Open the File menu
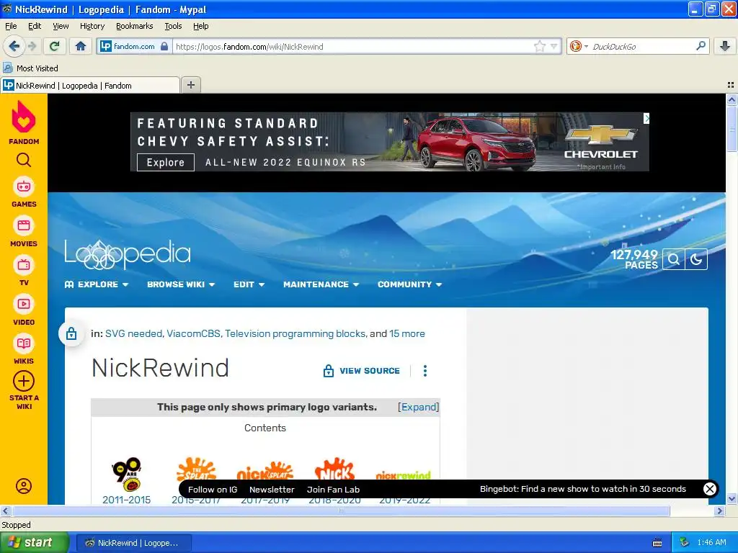 point(11,26)
